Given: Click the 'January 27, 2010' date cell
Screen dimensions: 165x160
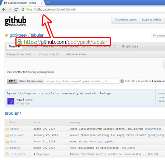Looking at the screenshot, I should click(x=46, y=135).
